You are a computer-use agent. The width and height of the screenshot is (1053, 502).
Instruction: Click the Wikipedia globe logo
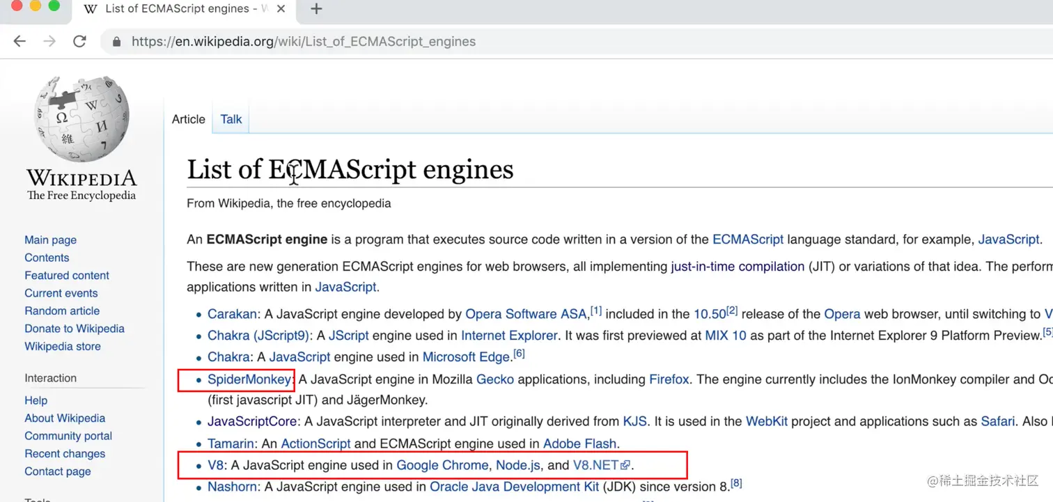coord(81,119)
